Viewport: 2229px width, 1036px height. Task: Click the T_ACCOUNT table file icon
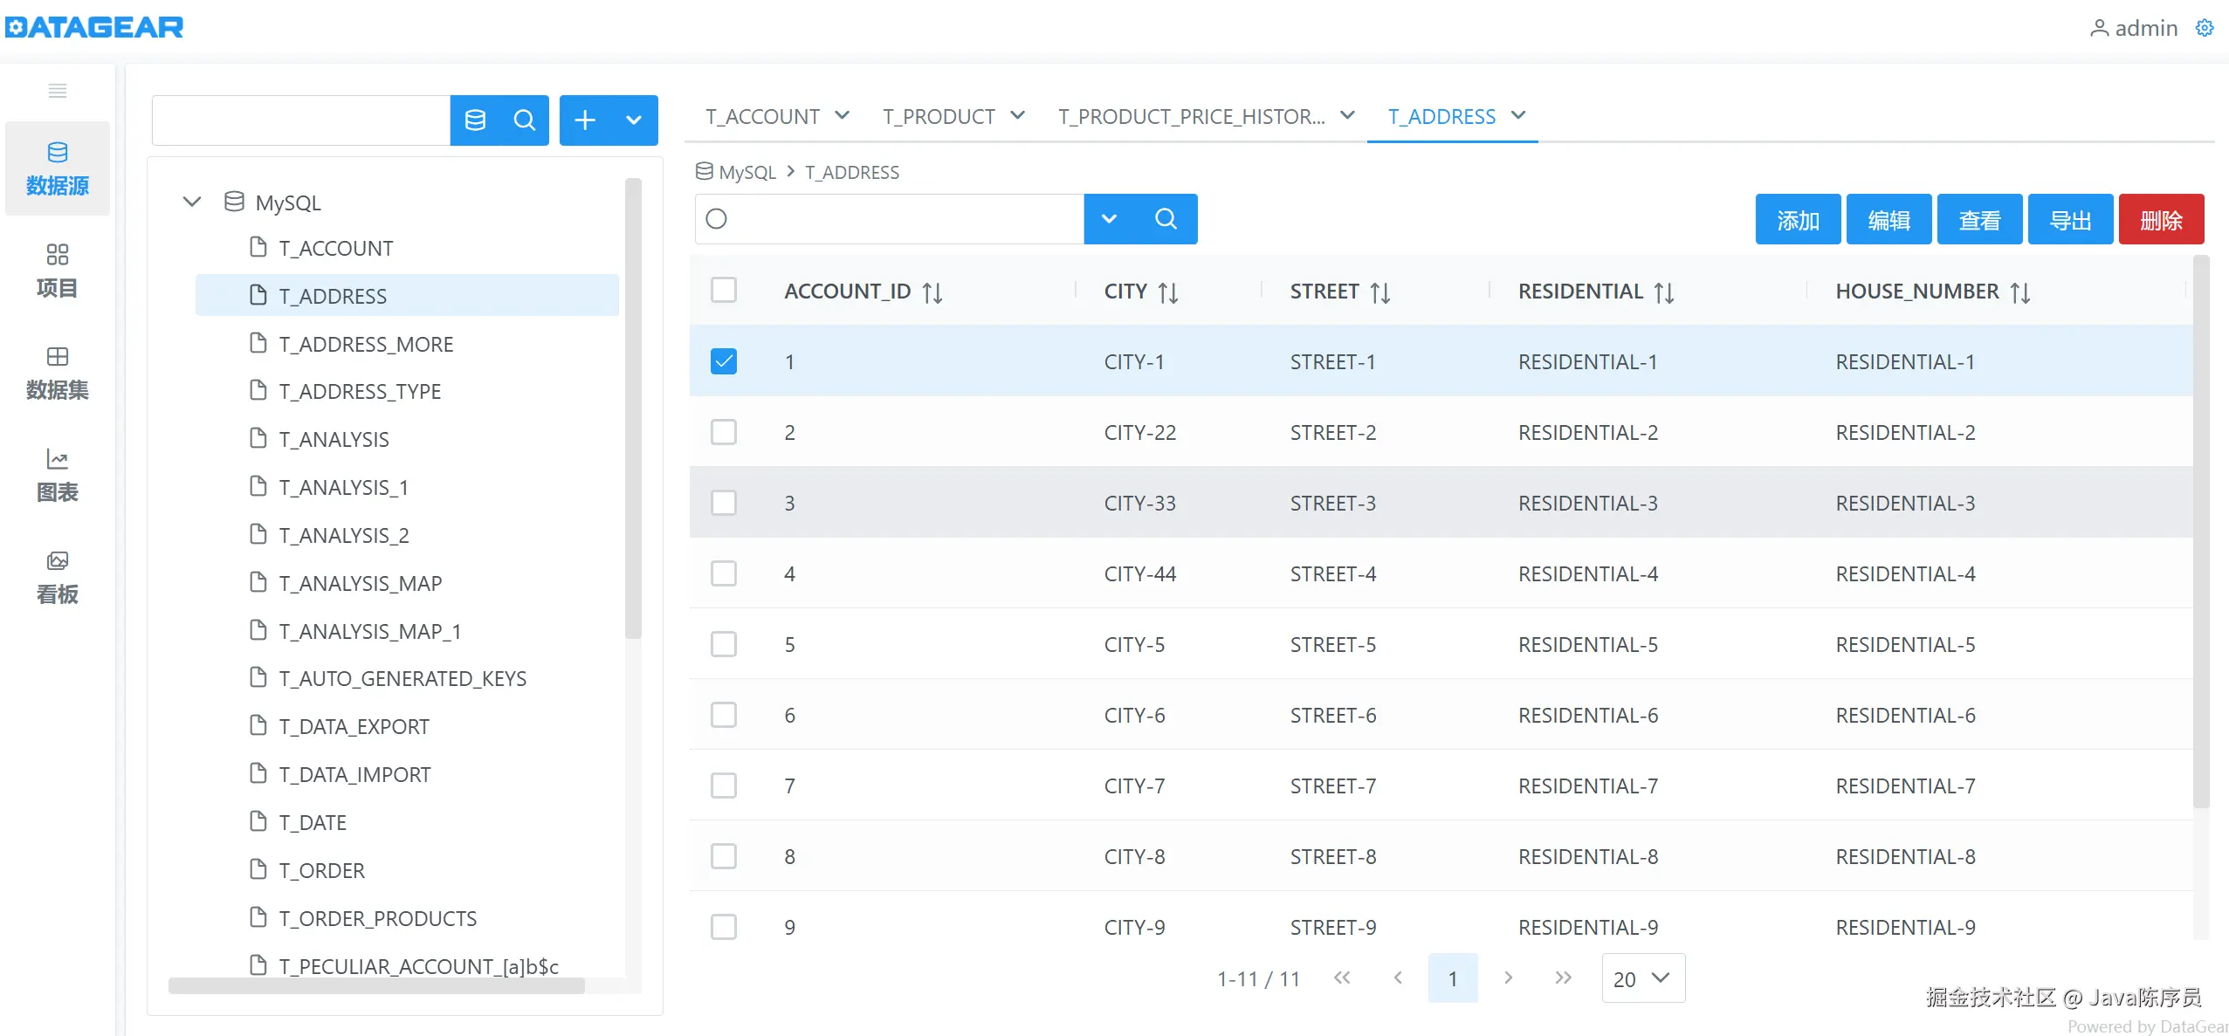coord(258,247)
